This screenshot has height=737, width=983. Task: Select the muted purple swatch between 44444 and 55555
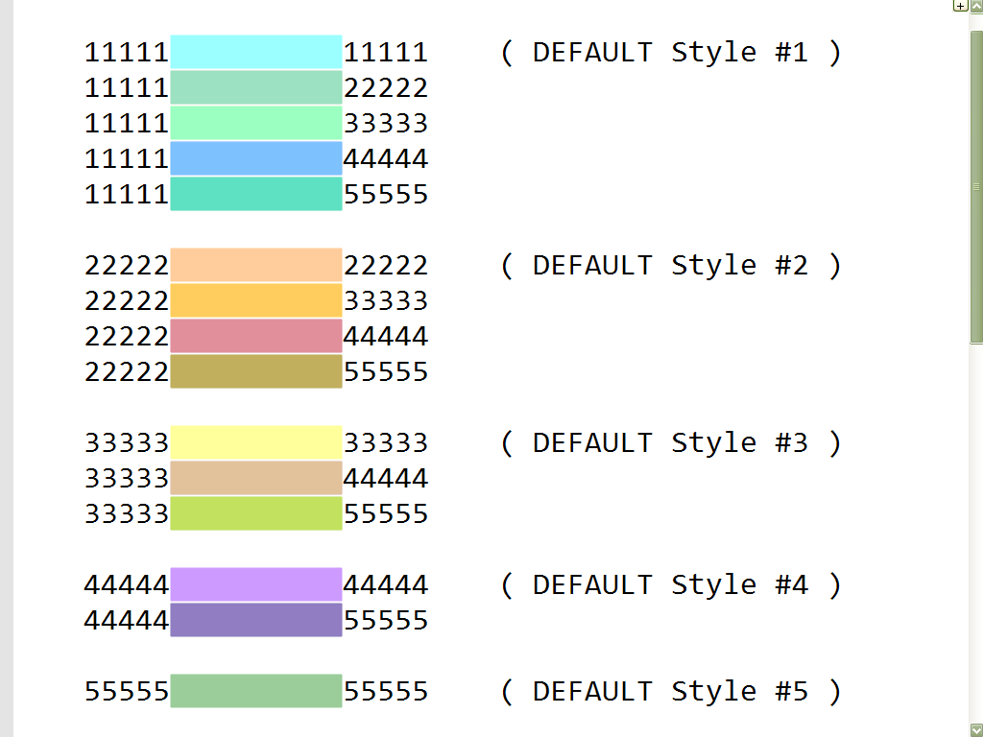[x=256, y=620]
